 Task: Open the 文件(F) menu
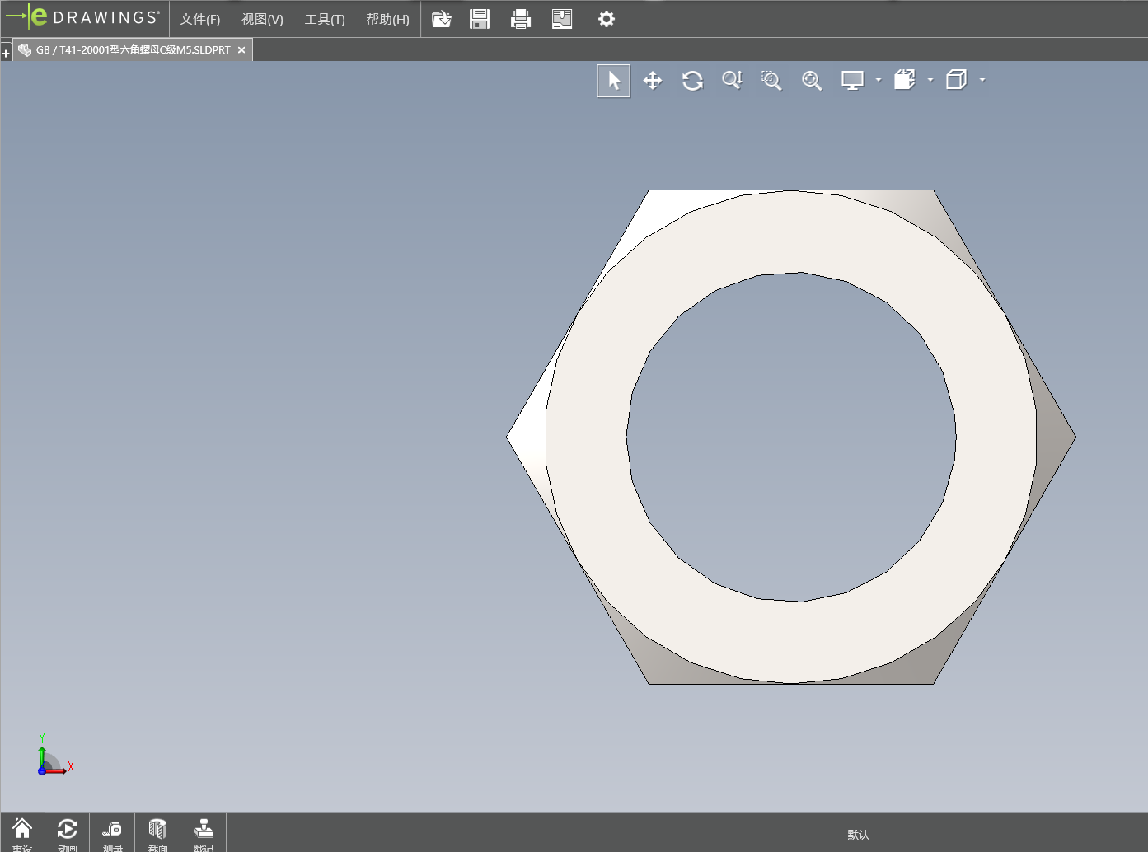(x=200, y=19)
